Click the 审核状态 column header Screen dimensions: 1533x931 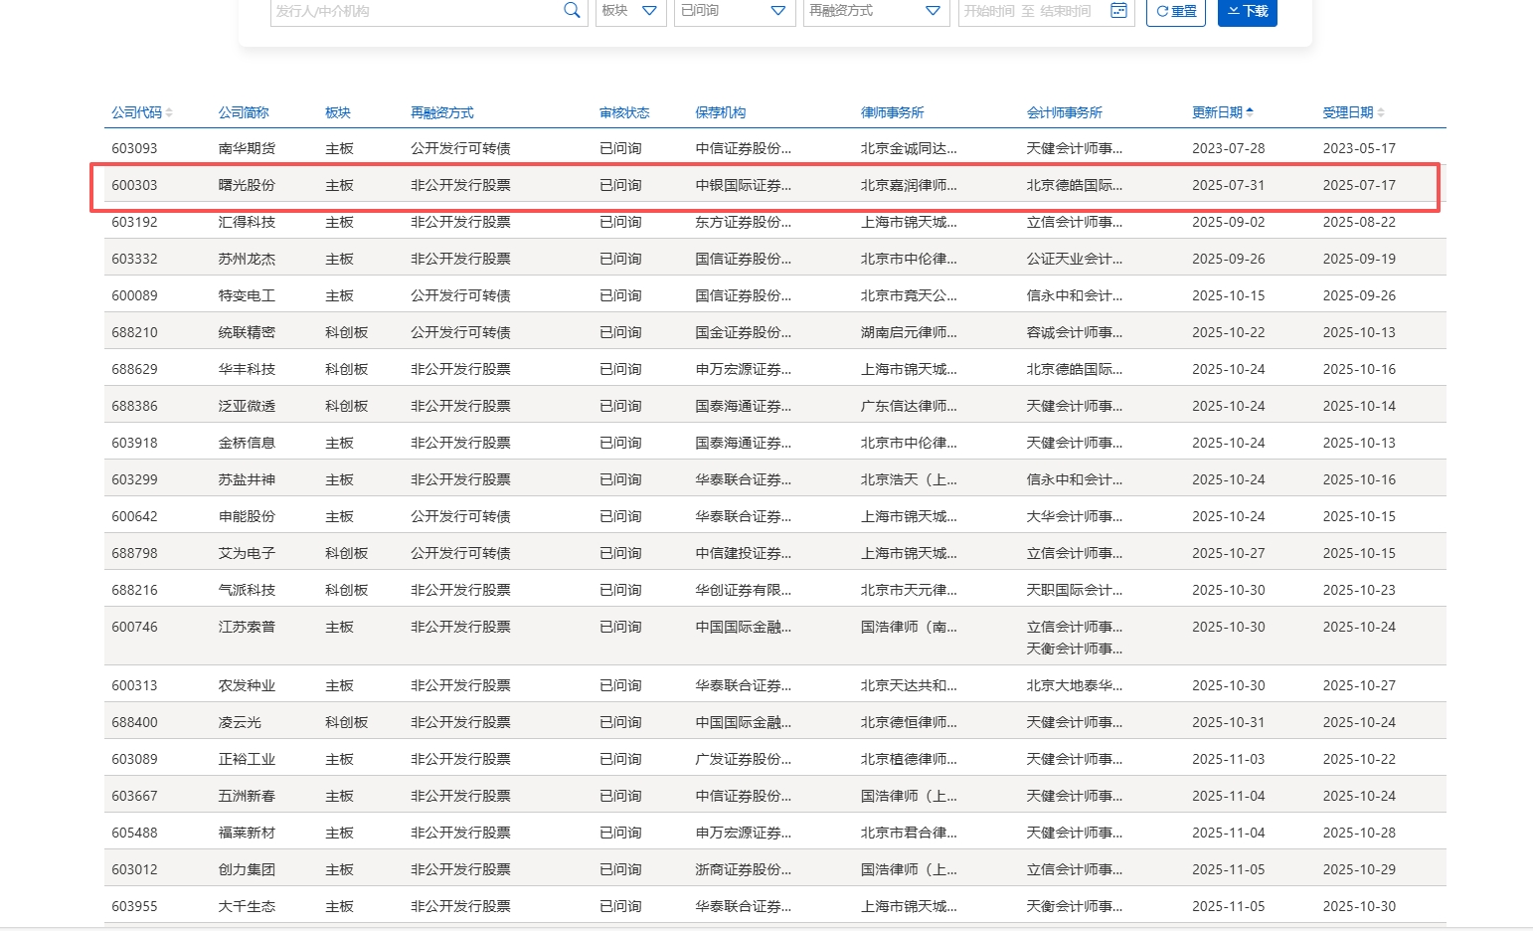coord(624,112)
